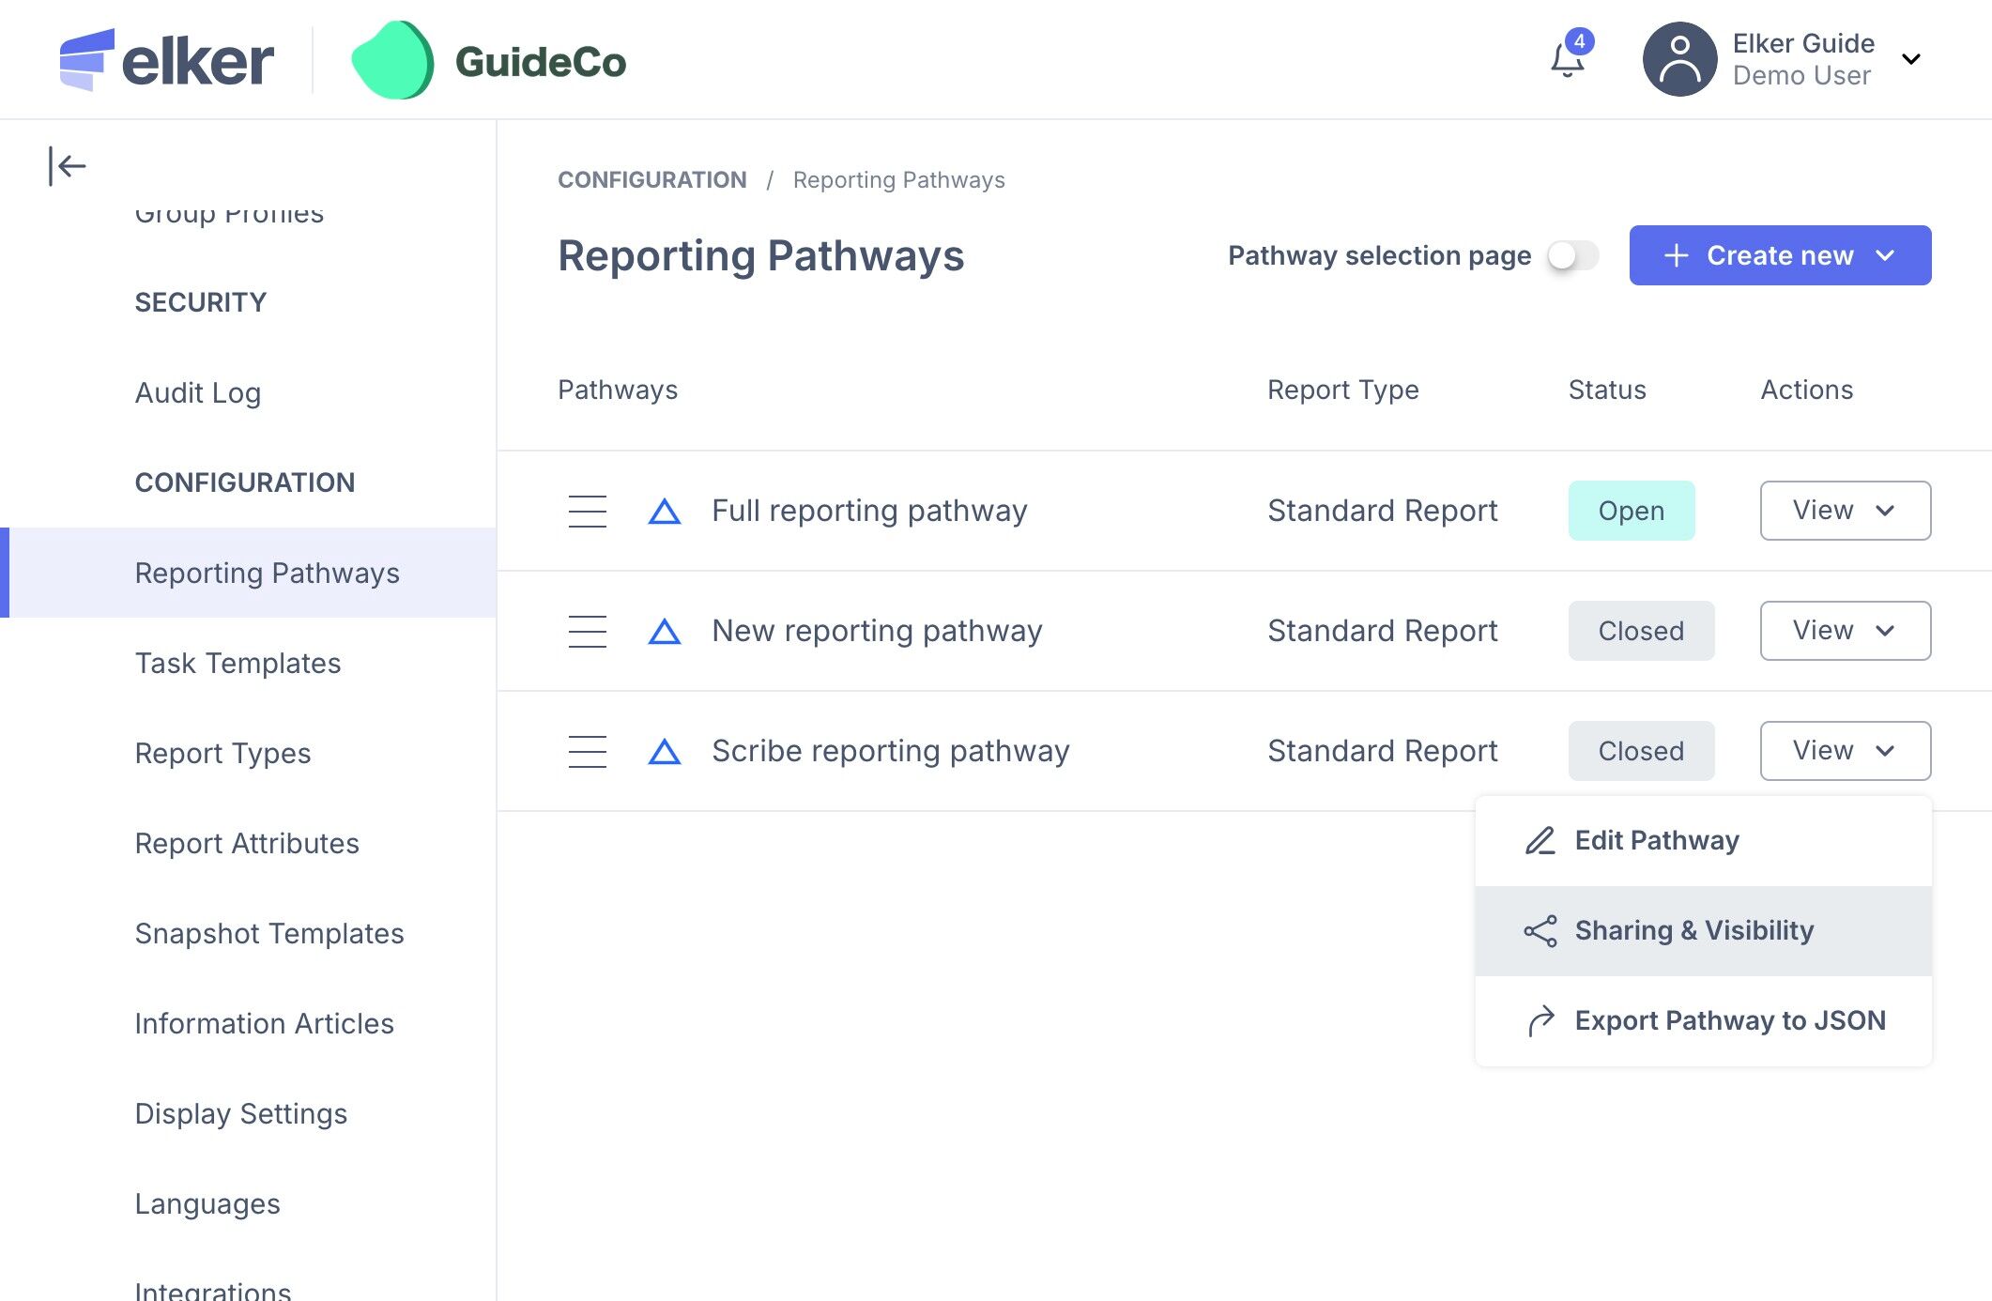Image resolution: width=1992 pixels, height=1301 pixels.
Task: Expand View dropdown for New reporting pathway
Action: pos(1845,631)
